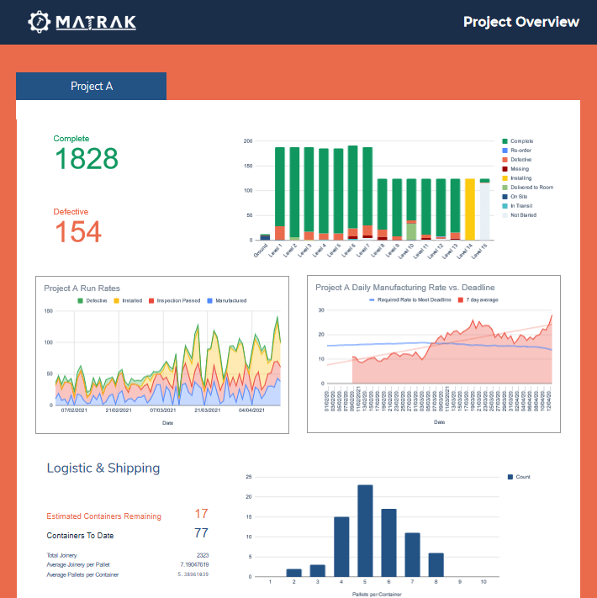Viewport: 597px width, 598px height.
Task: Click the Estimated Containers Remaining label
Action: click(x=103, y=516)
